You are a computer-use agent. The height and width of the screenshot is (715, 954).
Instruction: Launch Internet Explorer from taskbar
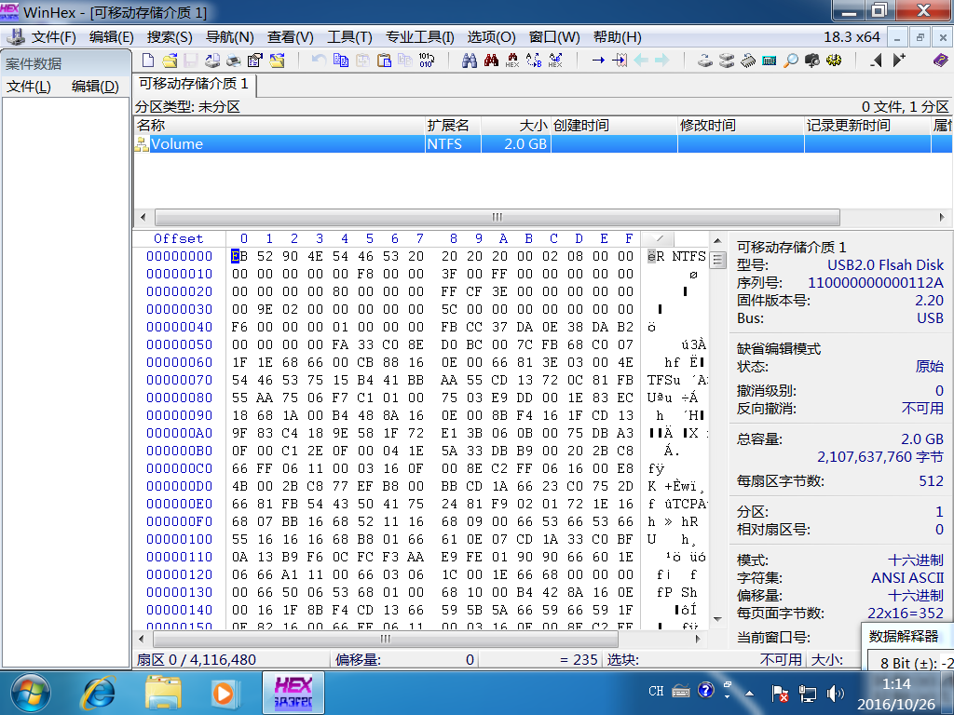99,694
